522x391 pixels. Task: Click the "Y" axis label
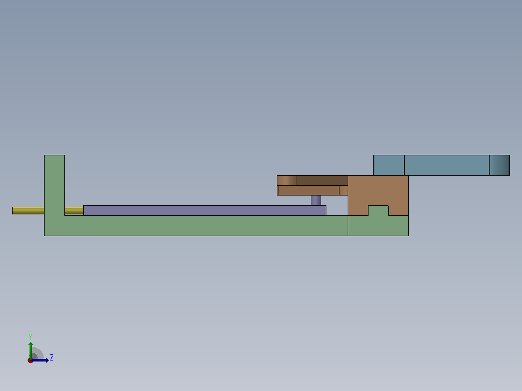pyautogui.click(x=31, y=336)
